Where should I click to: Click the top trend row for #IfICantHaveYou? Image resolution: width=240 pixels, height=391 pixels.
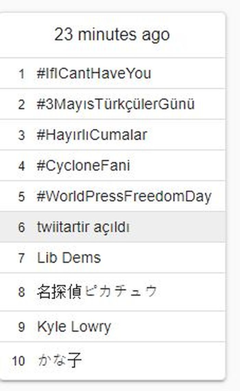click(113, 73)
